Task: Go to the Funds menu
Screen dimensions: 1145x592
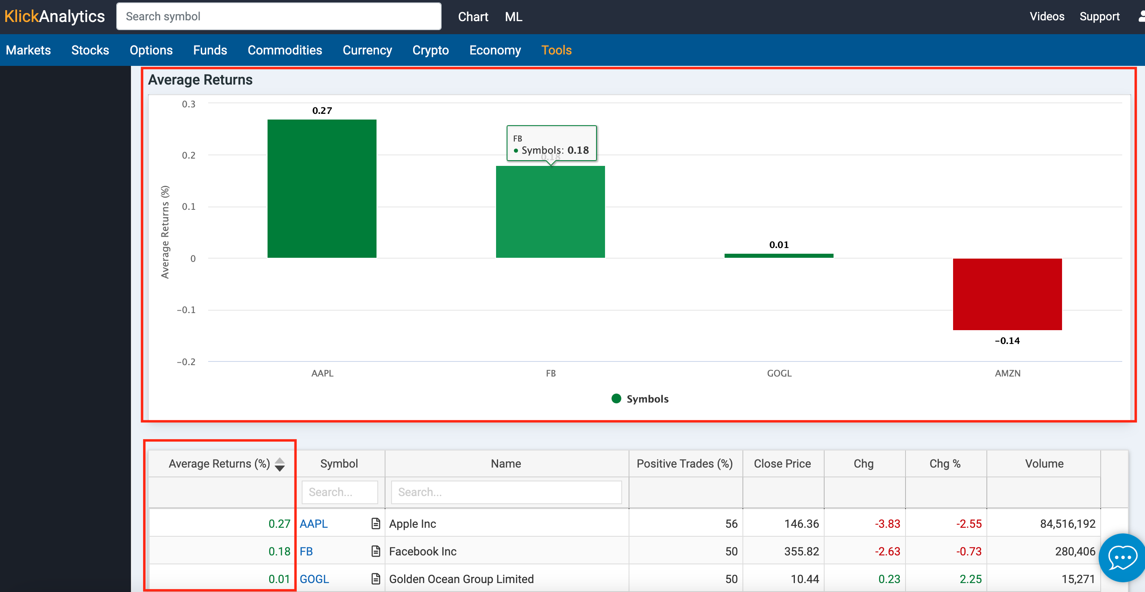Action: click(210, 50)
